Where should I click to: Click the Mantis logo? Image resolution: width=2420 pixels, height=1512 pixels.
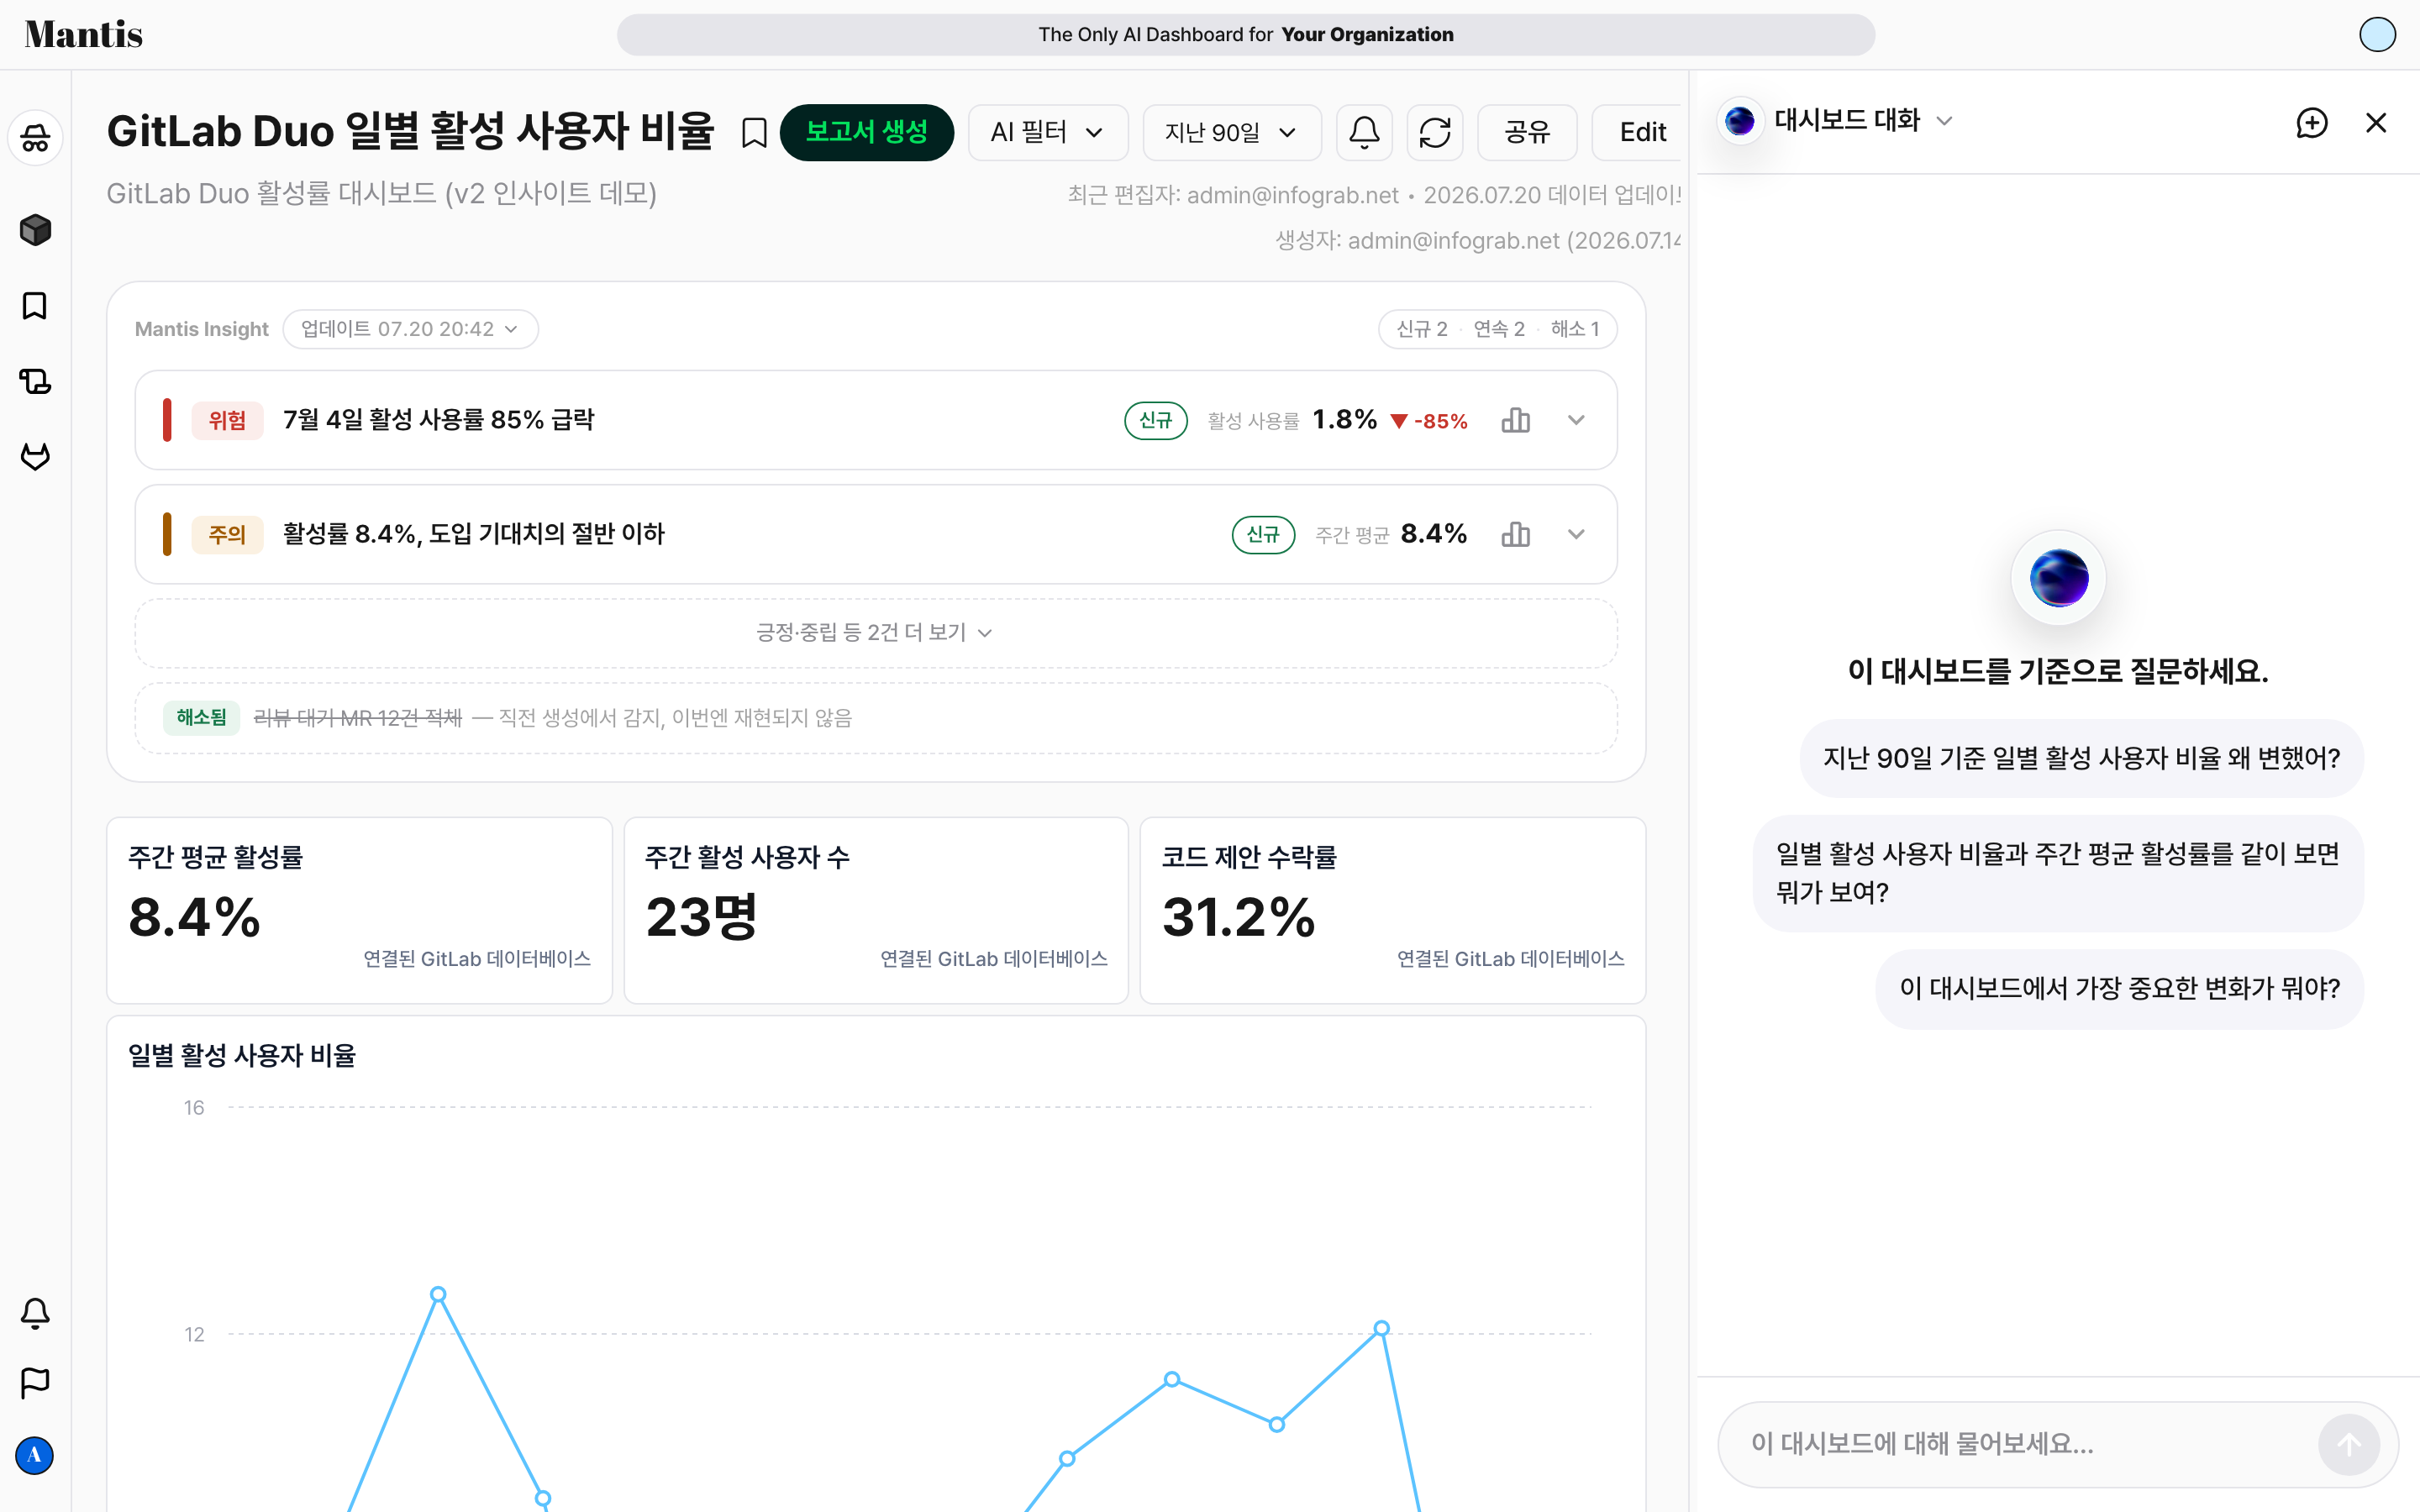point(84,34)
